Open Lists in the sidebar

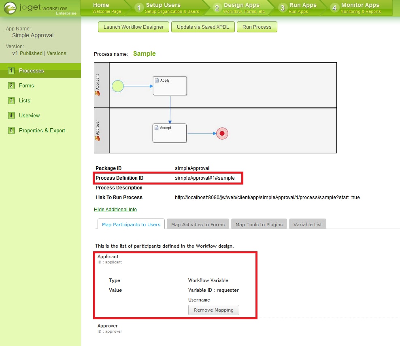24,101
